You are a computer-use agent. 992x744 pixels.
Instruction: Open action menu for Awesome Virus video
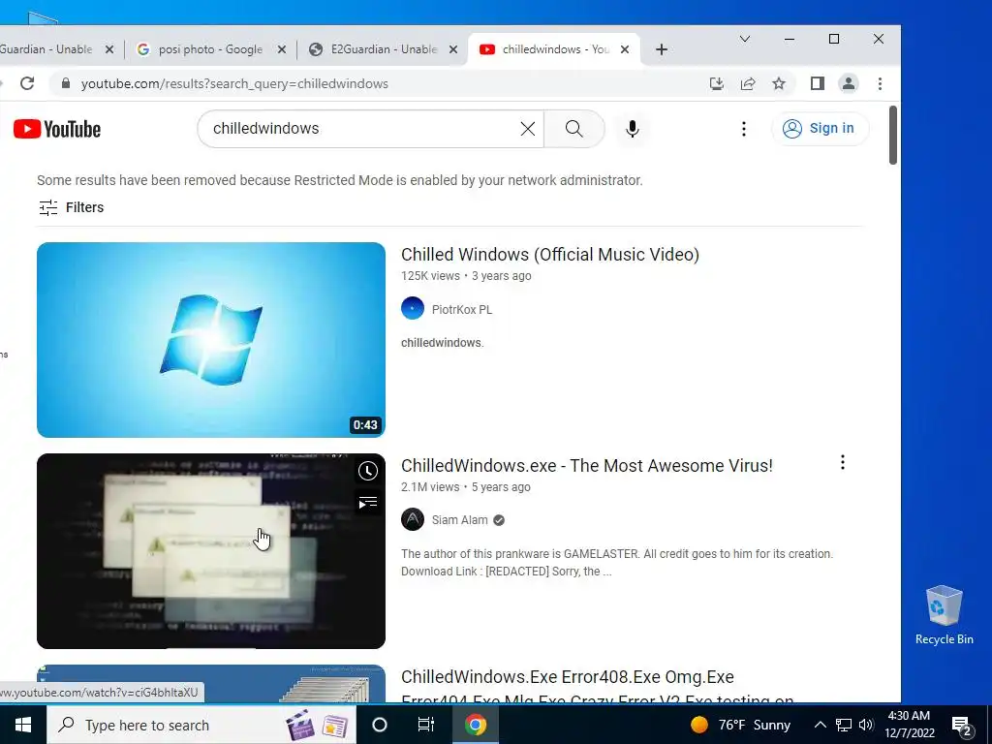tap(842, 462)
